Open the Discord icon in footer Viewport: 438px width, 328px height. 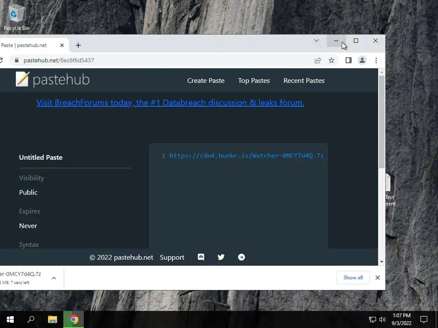coord(201,257)
